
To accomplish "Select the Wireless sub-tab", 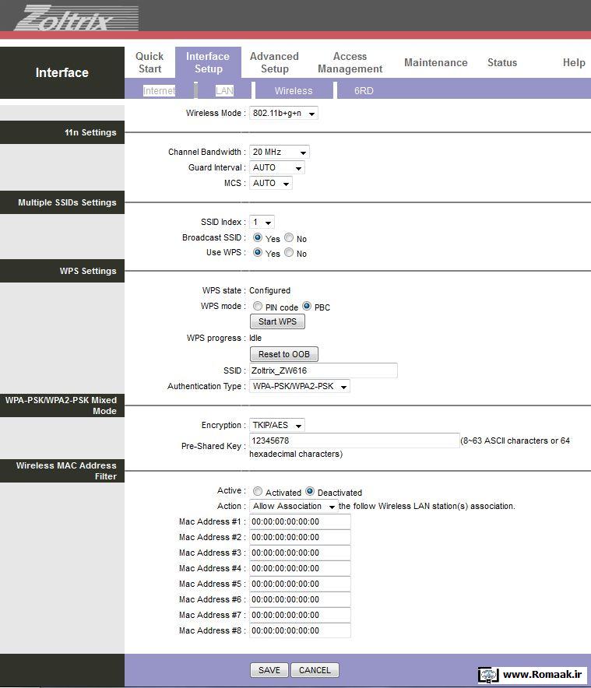I will coord(294,90).
